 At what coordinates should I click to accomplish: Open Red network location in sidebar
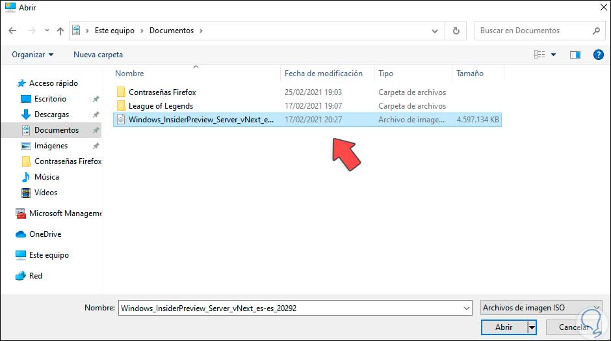click(x=36, y=275)
